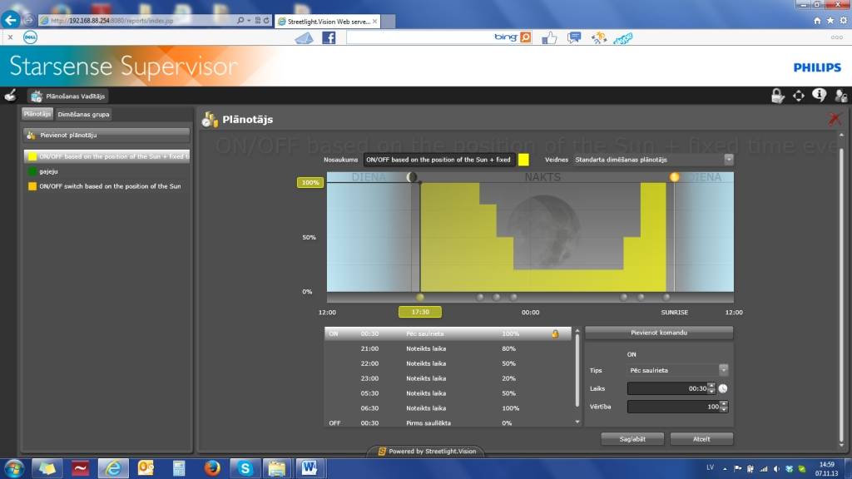
Task: Toggle fullscreen with the four-arrow icon
Action: 798,96
